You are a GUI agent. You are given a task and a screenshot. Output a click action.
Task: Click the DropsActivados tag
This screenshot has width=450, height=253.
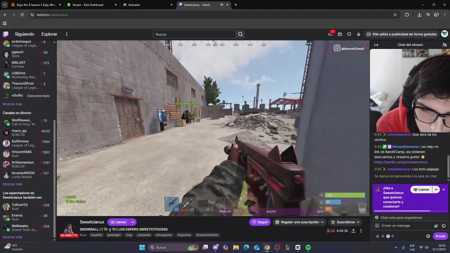(207, 235)
